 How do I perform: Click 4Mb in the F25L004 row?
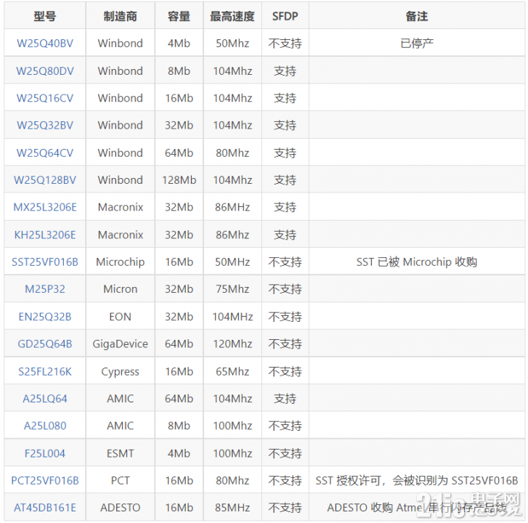point(179,453)
